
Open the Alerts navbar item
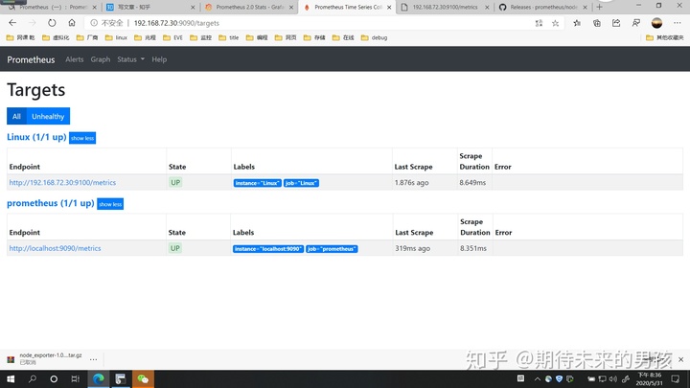[x=75, y=59]
